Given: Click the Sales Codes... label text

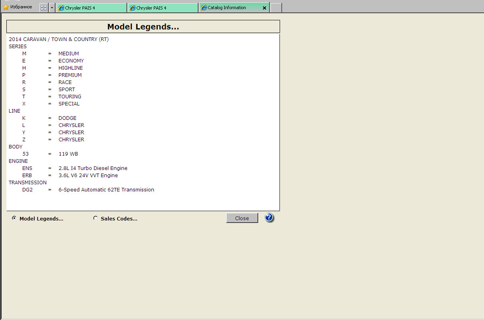Looking at the screenshot, I should coord(119,219).
